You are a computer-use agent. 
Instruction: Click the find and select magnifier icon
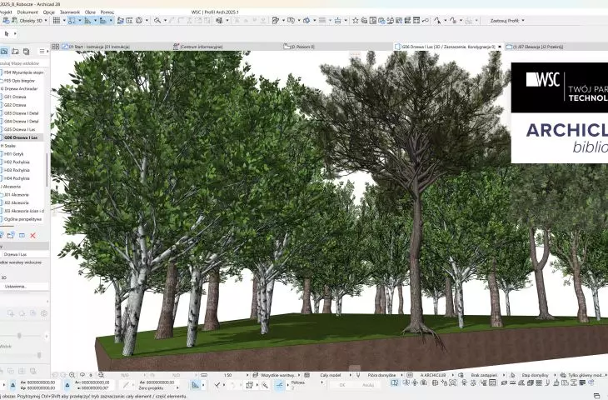[x=157, y=21]
